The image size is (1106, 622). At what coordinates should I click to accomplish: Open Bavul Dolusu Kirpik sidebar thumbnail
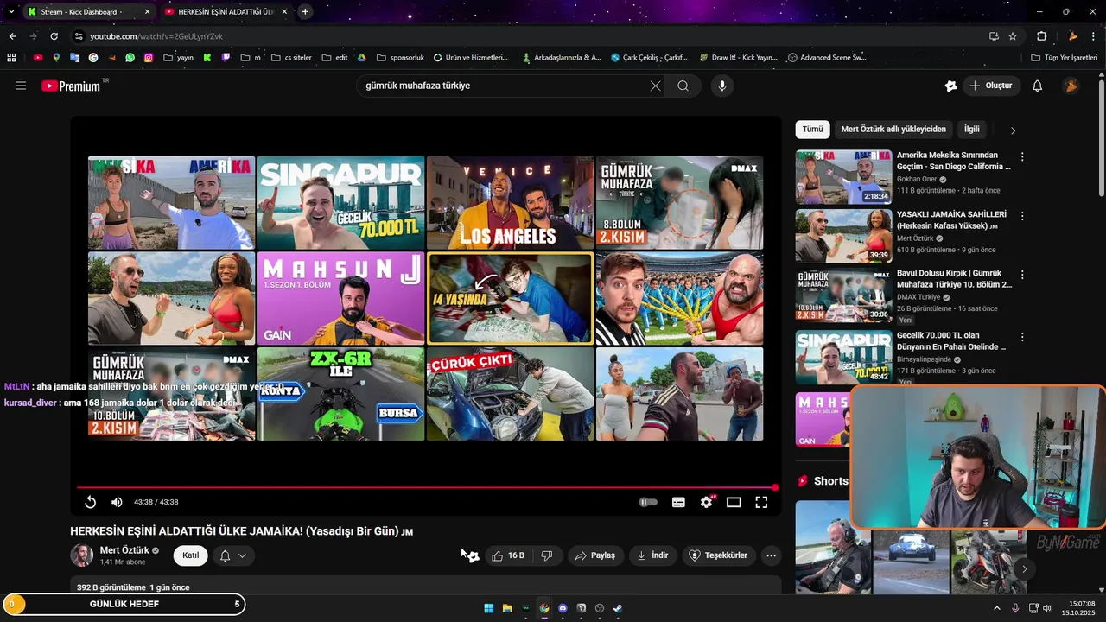pos(843,295)
